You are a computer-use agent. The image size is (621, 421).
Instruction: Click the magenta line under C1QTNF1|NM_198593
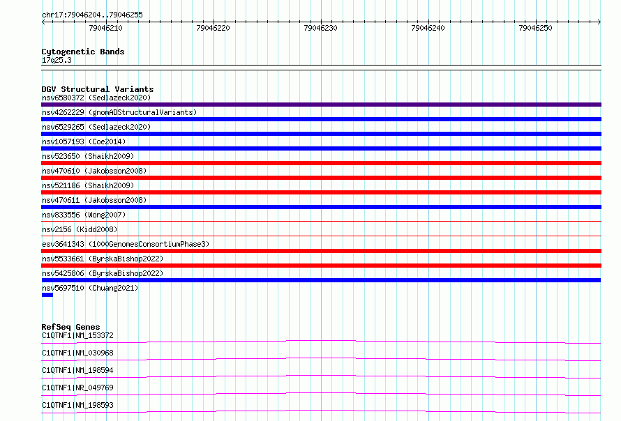[321, 411]
